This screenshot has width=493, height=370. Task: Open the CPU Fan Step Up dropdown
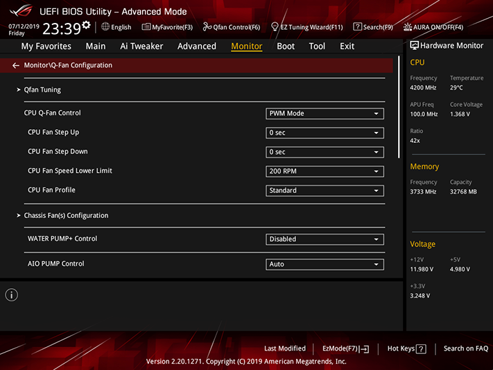pos(325,133)
